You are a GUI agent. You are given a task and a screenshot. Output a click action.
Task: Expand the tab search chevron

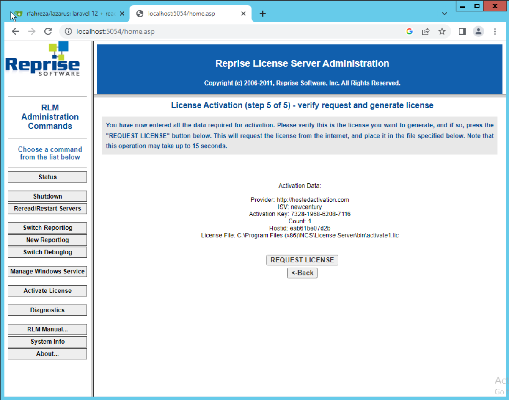(444, 14)
